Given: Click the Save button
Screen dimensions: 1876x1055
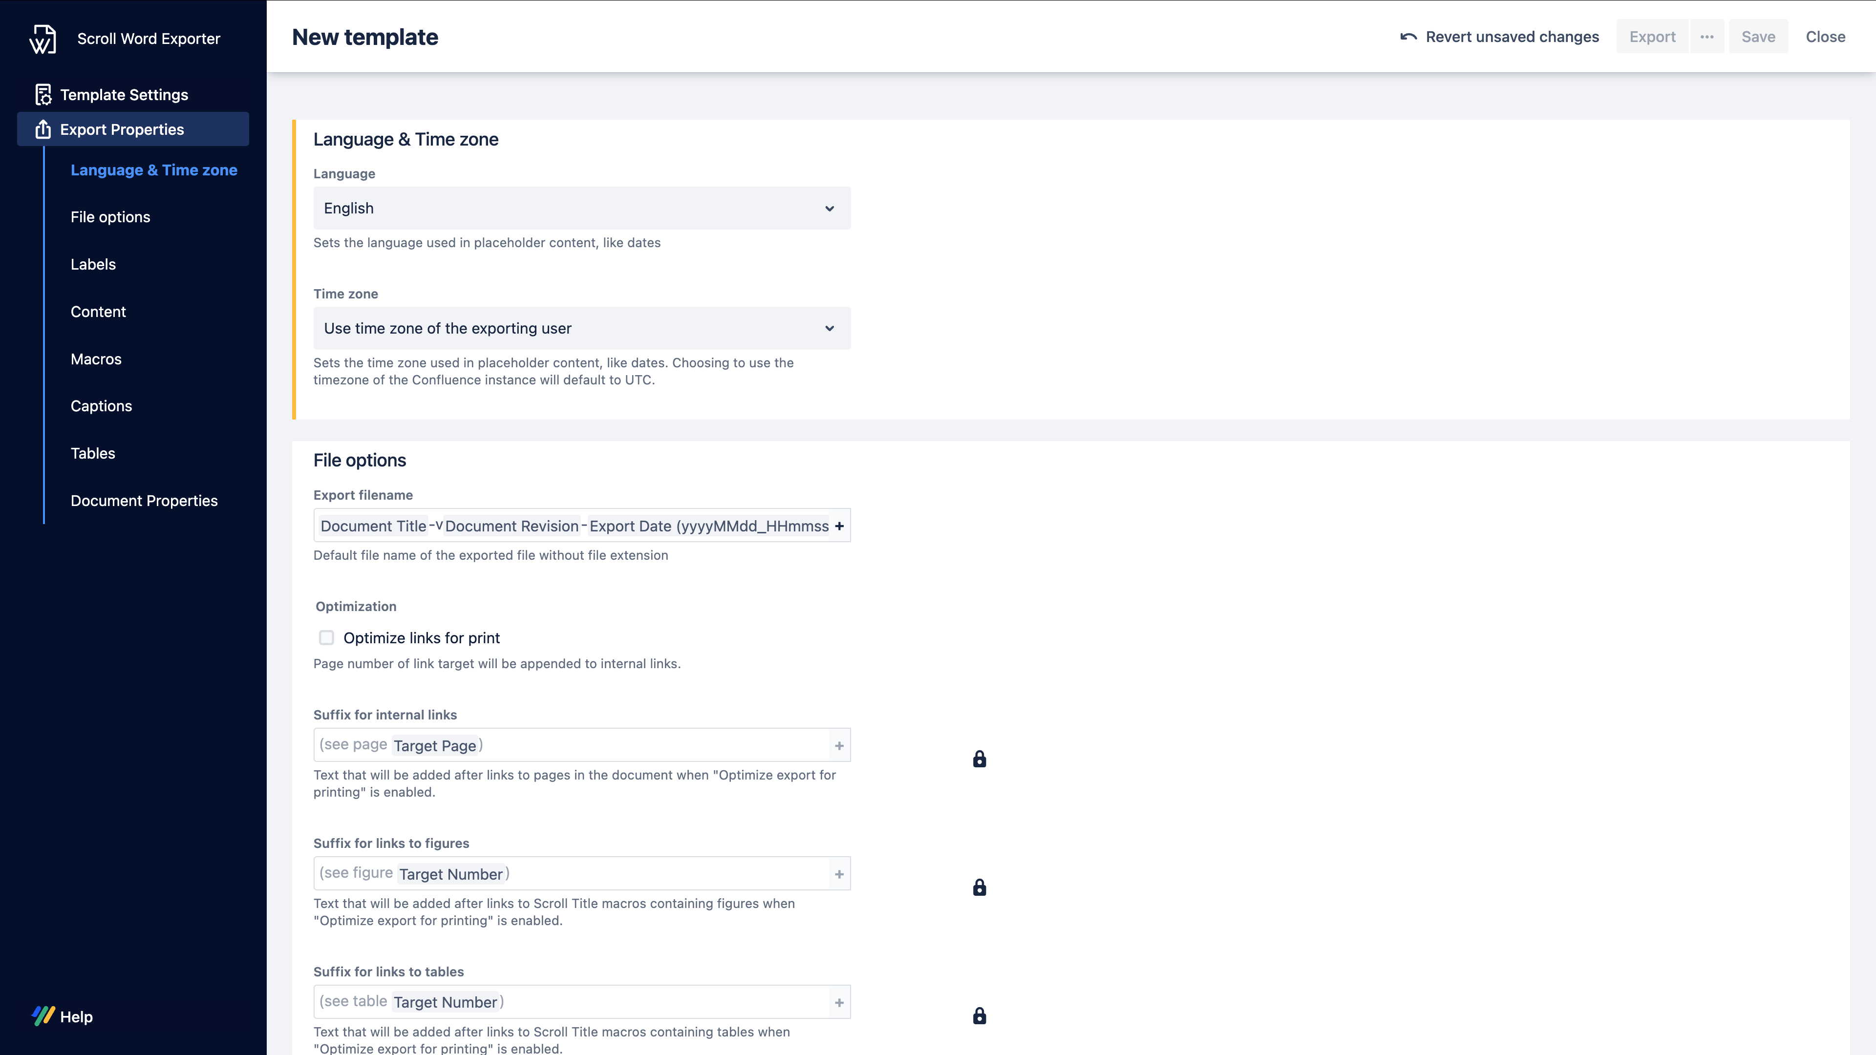Looking at the screenshot, I should [1758, 37].
